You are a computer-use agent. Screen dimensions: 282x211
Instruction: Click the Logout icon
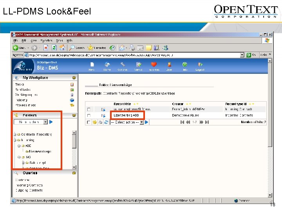200,64
